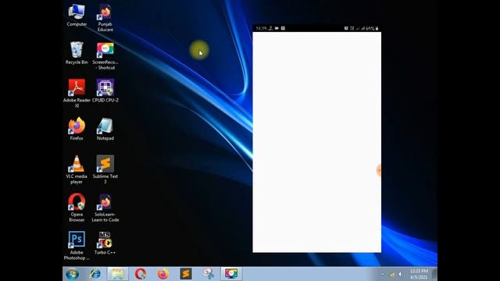The height and width of the screenshot is (281, 500).
Task: Select the Firefox desktop shortcut
Action: [x=77, y=129]
